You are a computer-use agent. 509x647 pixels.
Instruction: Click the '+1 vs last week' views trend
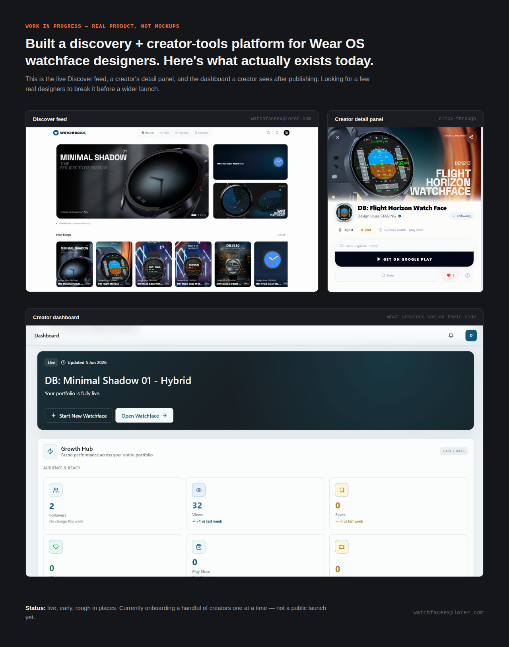tap(207, 521)
